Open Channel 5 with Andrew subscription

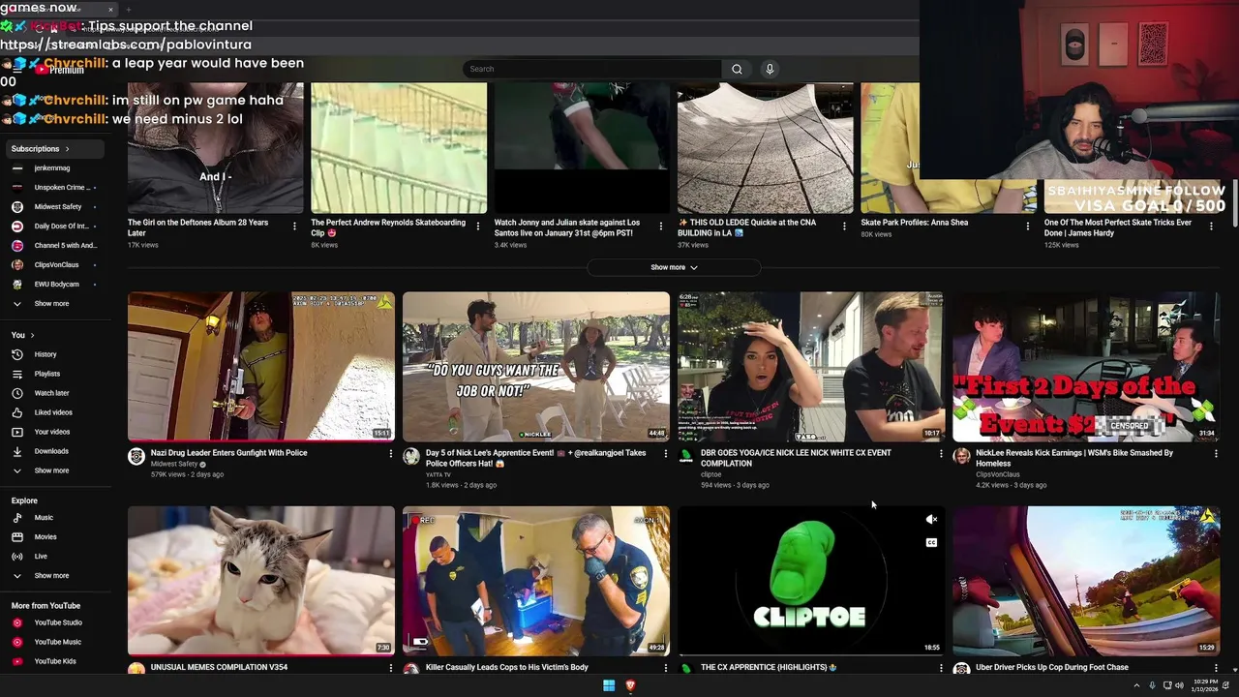point(64,245)
